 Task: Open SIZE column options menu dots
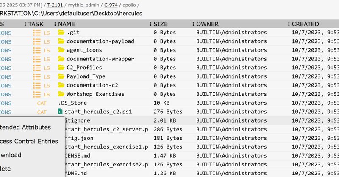click(151, 24)
